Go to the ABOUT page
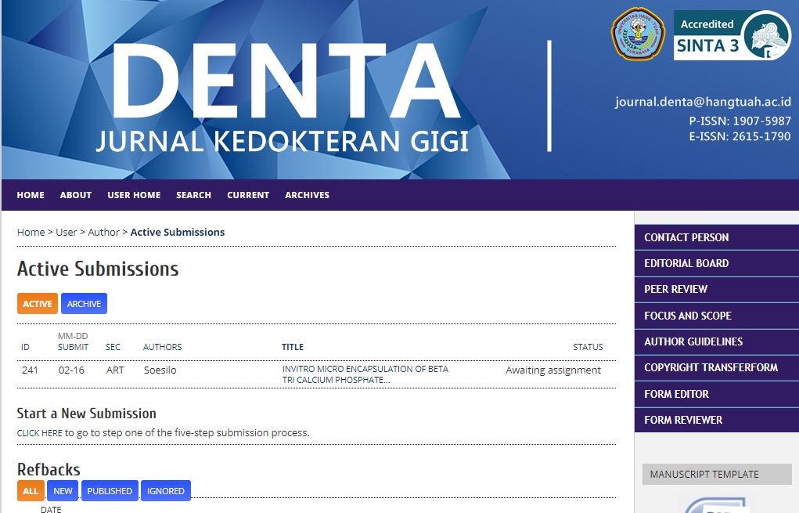 pyautogui.click(x=76, y=195)
